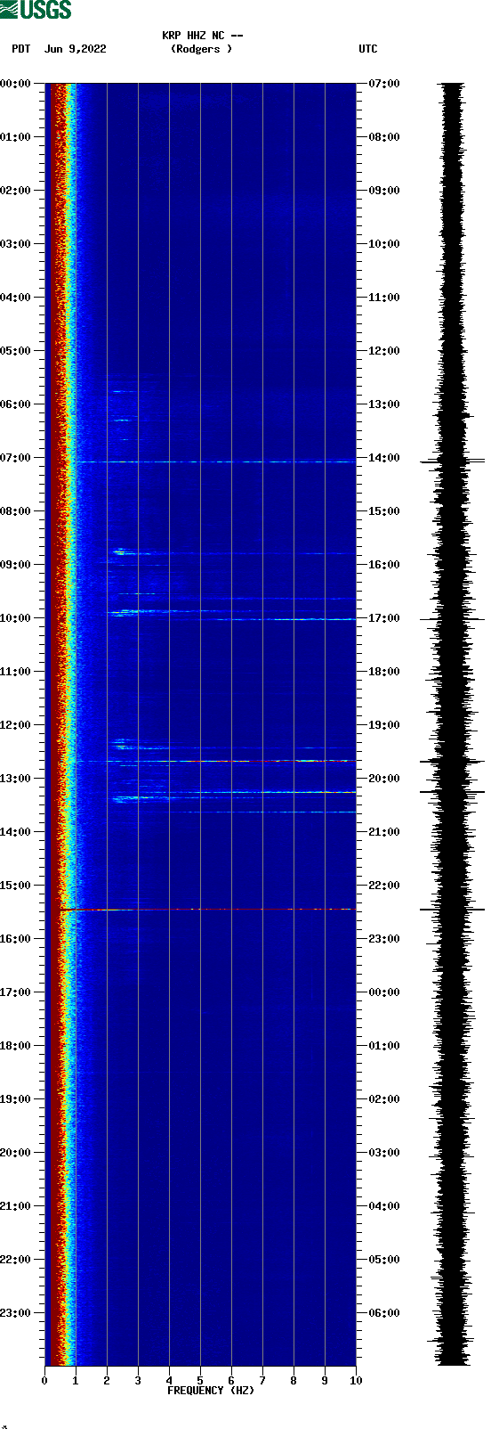Click the 05:00 PDT time label
The width and height of the screenshot is (491, 1437).
tap(15, 351)
